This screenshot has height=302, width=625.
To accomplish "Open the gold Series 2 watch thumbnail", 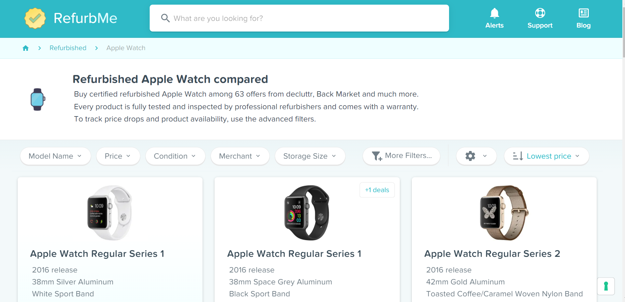I will (x=504, y=213).
